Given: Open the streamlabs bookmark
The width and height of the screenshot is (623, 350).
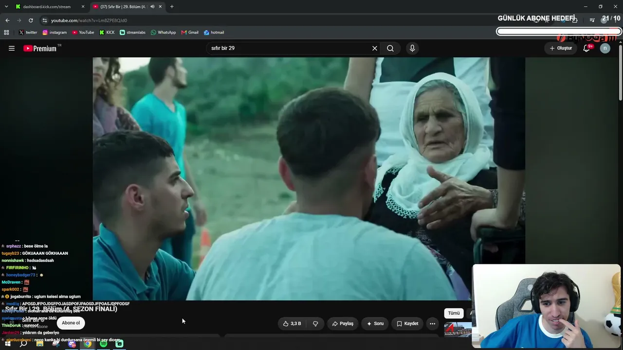Looking at the screenshot, I should click(x=132, y=33).
